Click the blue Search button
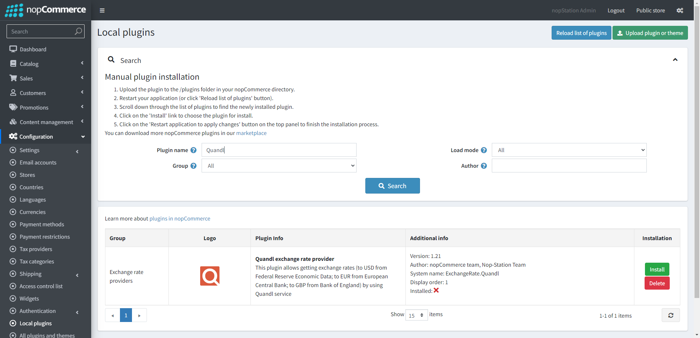Image resolution: width=700 pixels, height=338 pixels. point(392,186)
